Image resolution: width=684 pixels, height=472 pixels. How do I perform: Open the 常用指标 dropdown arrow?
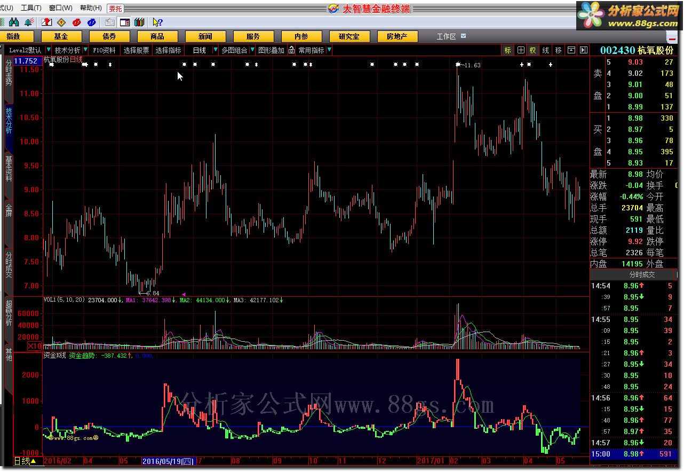click(x=329, y=50)
